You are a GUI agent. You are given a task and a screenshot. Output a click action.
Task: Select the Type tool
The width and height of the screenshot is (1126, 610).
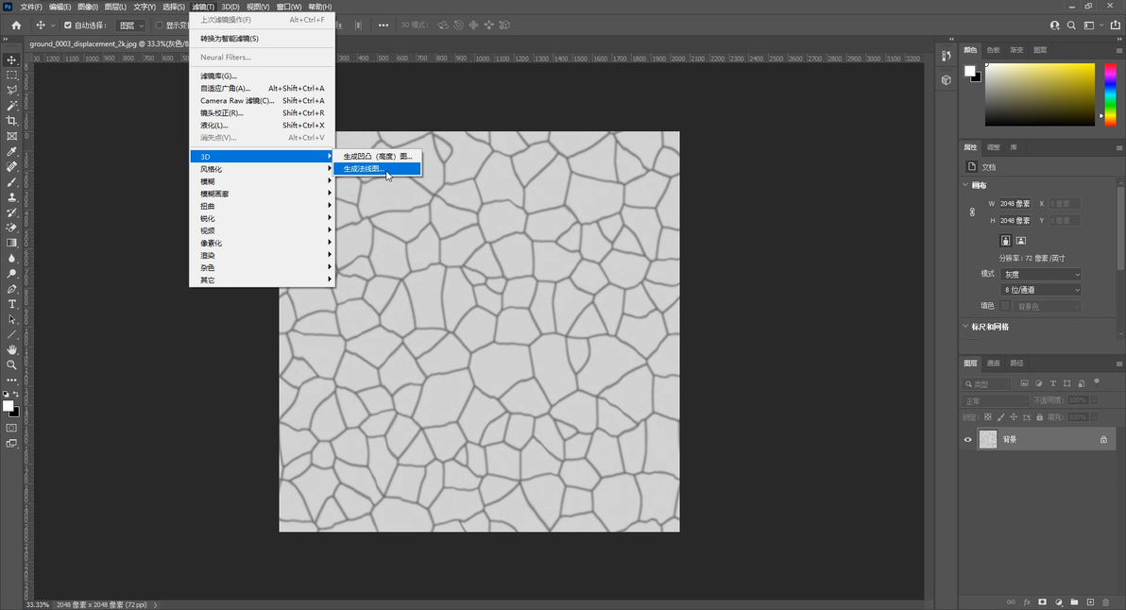pyautogui.click(x=12, y=304)
